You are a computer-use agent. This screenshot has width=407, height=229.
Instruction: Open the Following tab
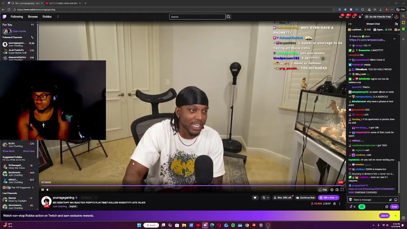pos(17,17)
